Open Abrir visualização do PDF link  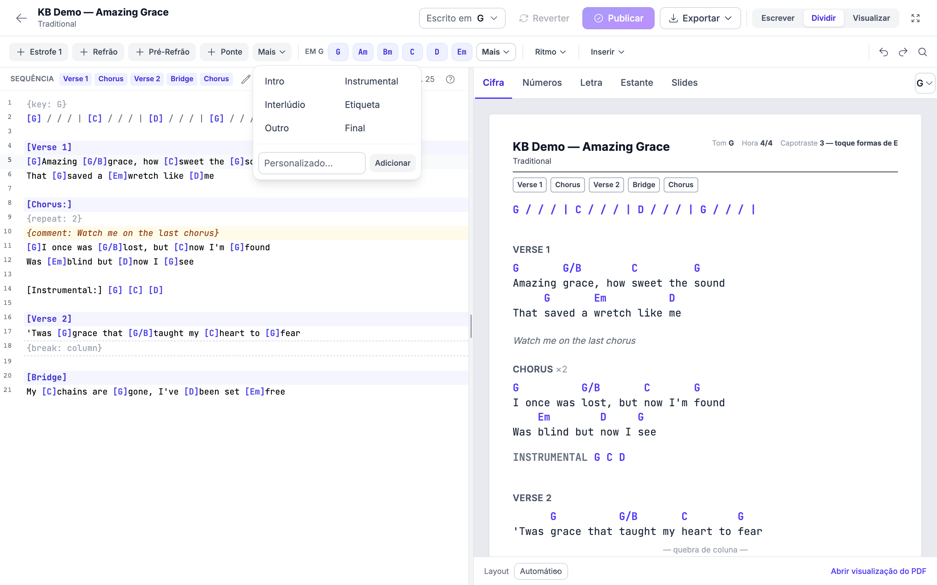click(x=878, y=571)
